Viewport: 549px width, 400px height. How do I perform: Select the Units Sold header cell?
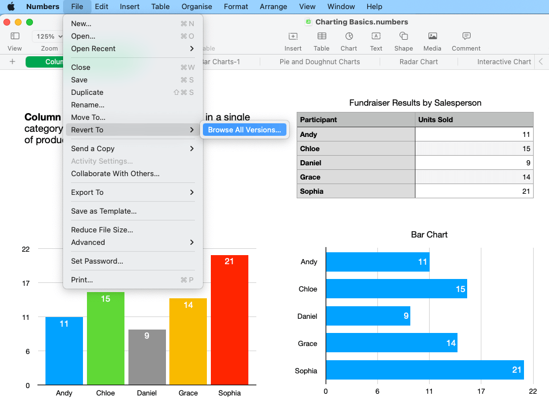[x=474, y=120]
